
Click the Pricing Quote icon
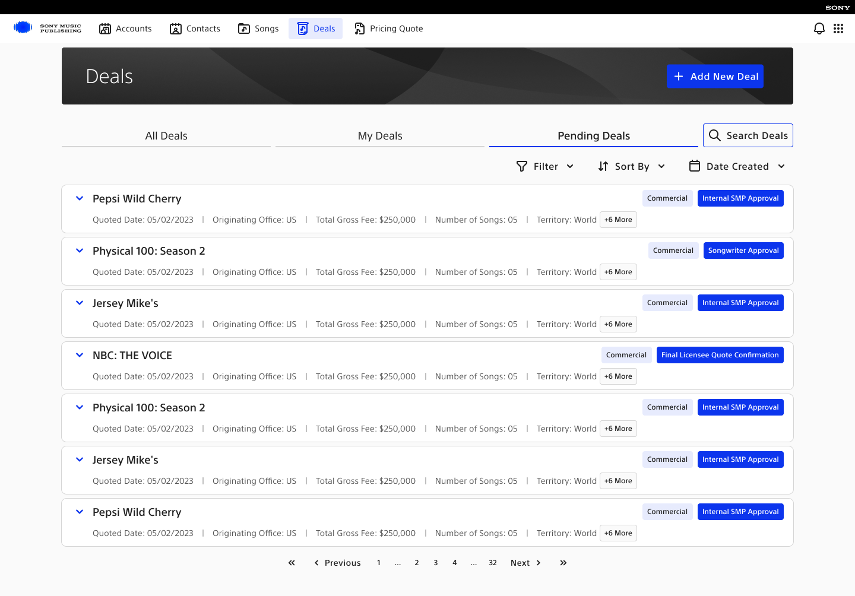point(359,28)
